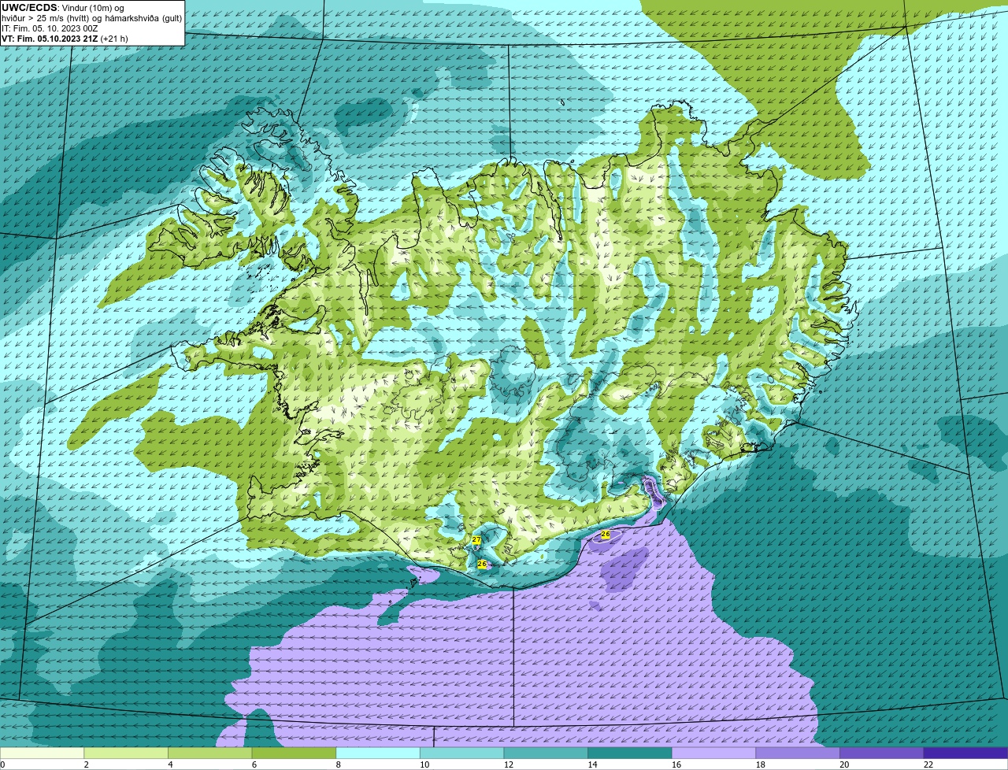Click the yellow "26" label inside the purple oval

[606, 534]
